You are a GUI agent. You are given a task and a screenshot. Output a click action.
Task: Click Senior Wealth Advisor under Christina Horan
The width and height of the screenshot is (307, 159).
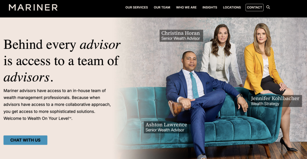[180, 39]
